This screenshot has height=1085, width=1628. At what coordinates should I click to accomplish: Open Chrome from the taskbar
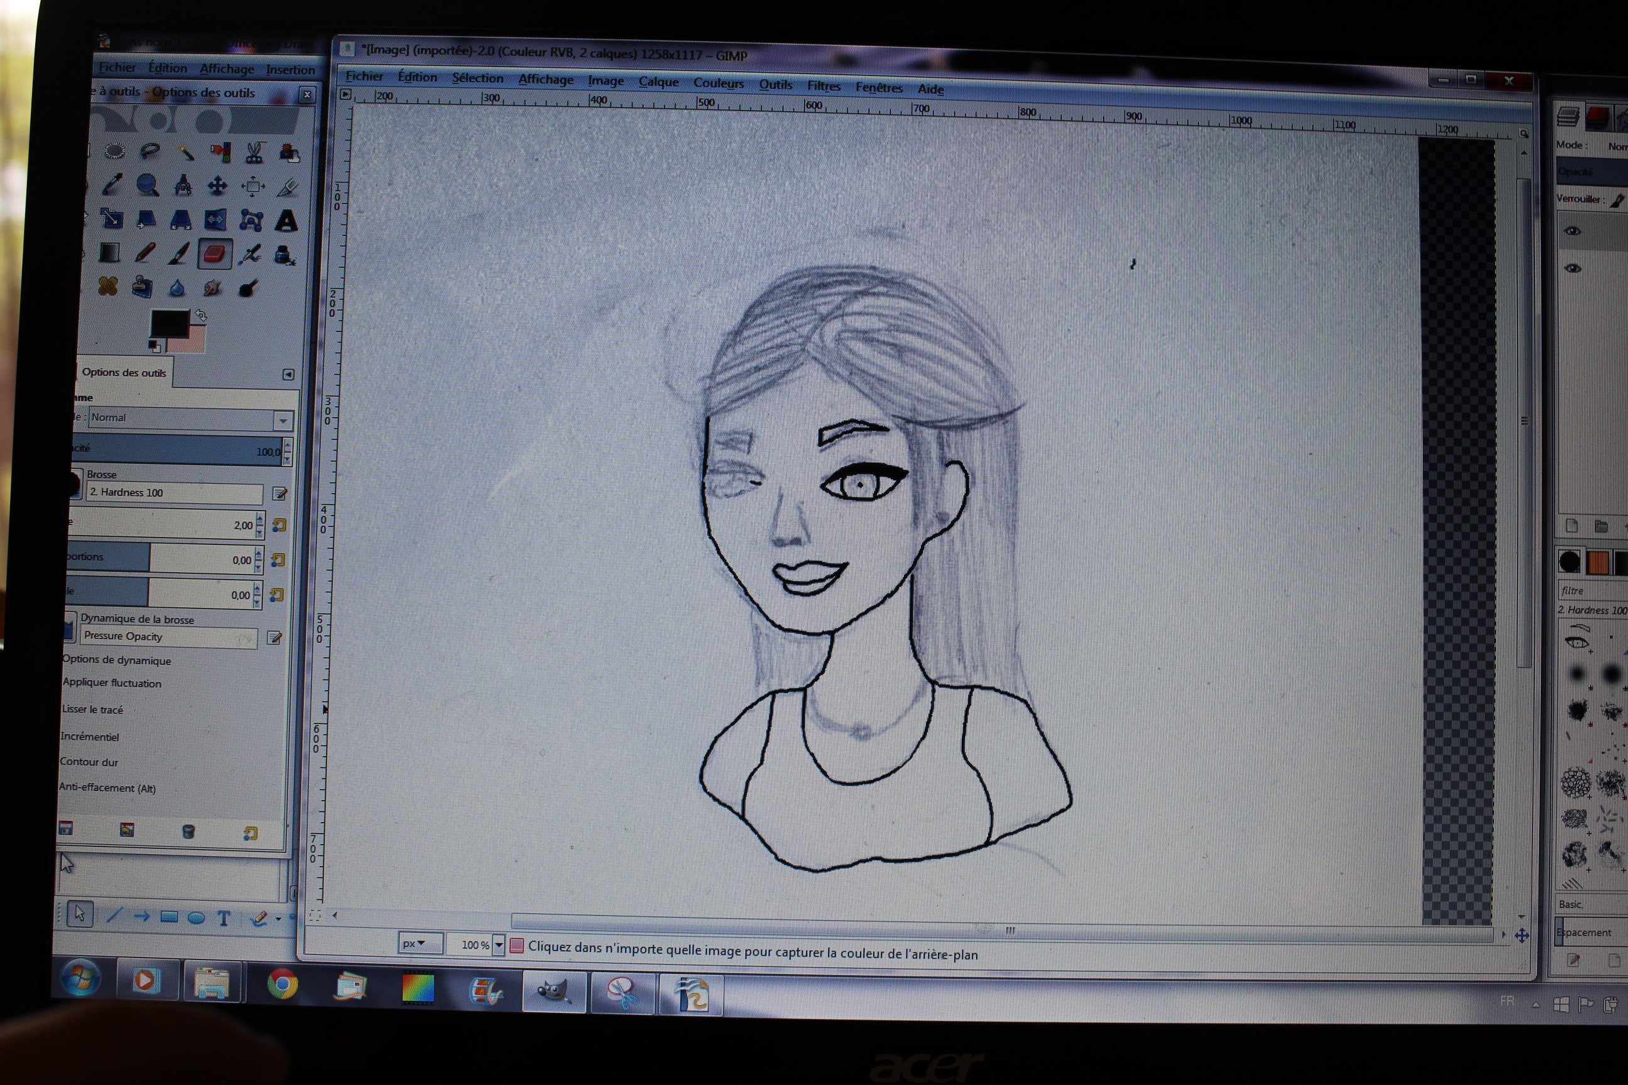pos(283,983)
